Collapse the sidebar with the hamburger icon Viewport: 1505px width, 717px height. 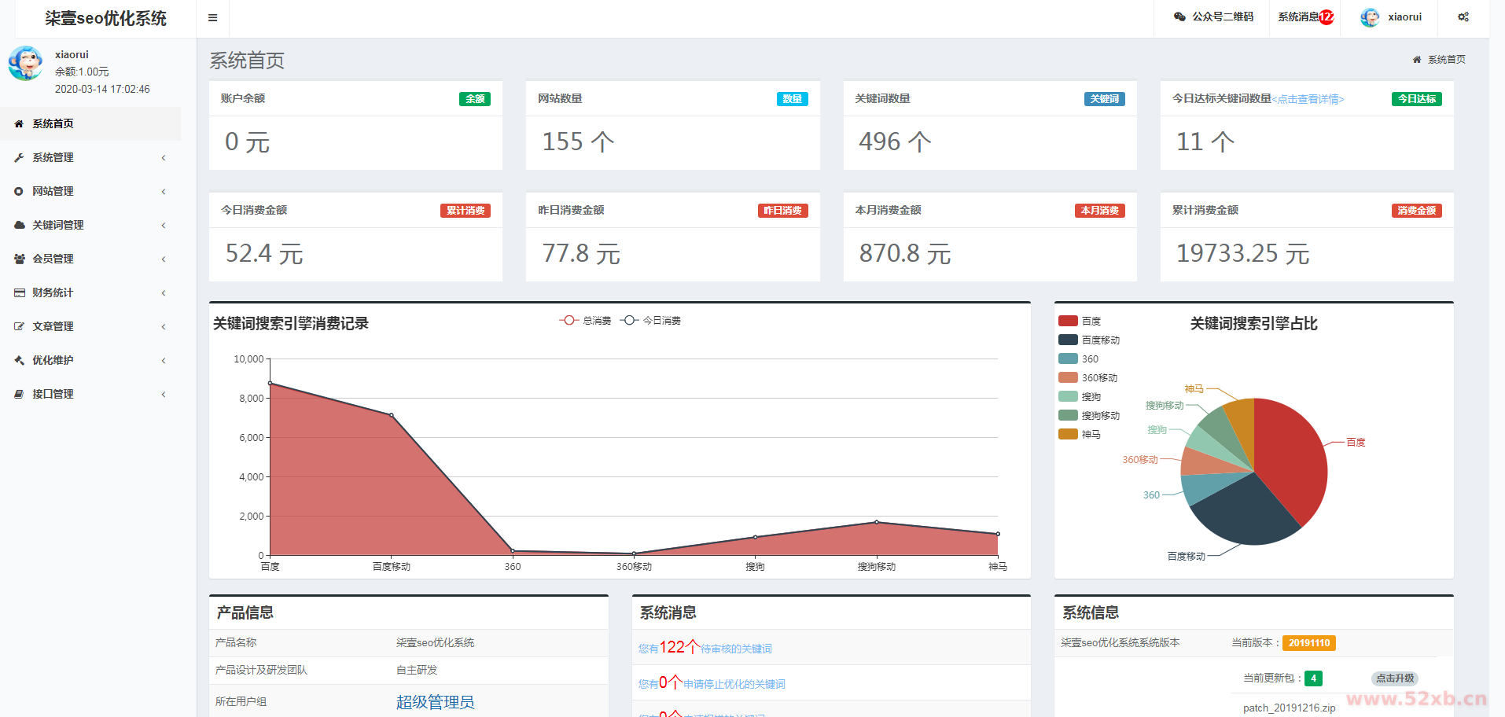[x=212, y=17]
